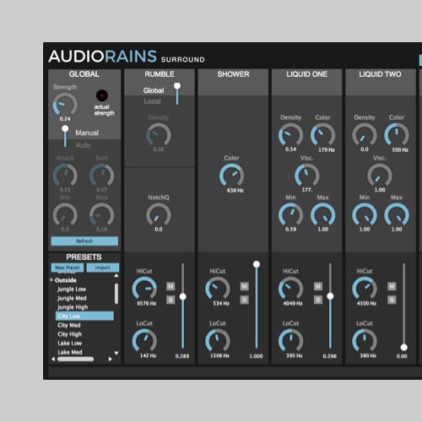Select the Lake Med preset
The height and width of the screenshot is (422, 422).
click(x=70, y=352)
